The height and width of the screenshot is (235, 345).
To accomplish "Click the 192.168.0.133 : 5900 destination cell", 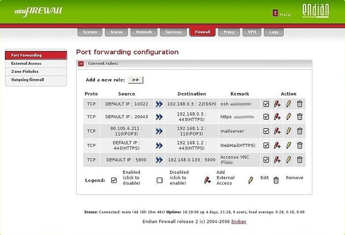I will tap(192, 160).
